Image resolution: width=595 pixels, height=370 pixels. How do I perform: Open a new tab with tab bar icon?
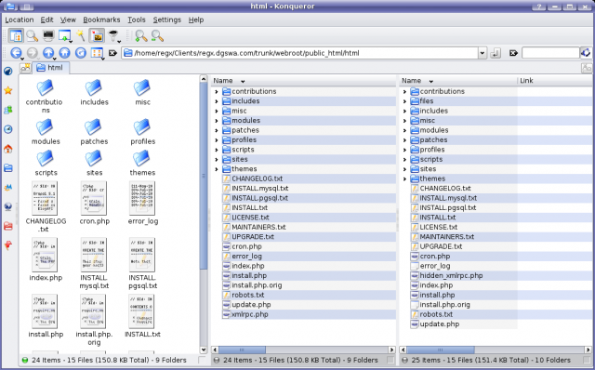click(25, 68)
